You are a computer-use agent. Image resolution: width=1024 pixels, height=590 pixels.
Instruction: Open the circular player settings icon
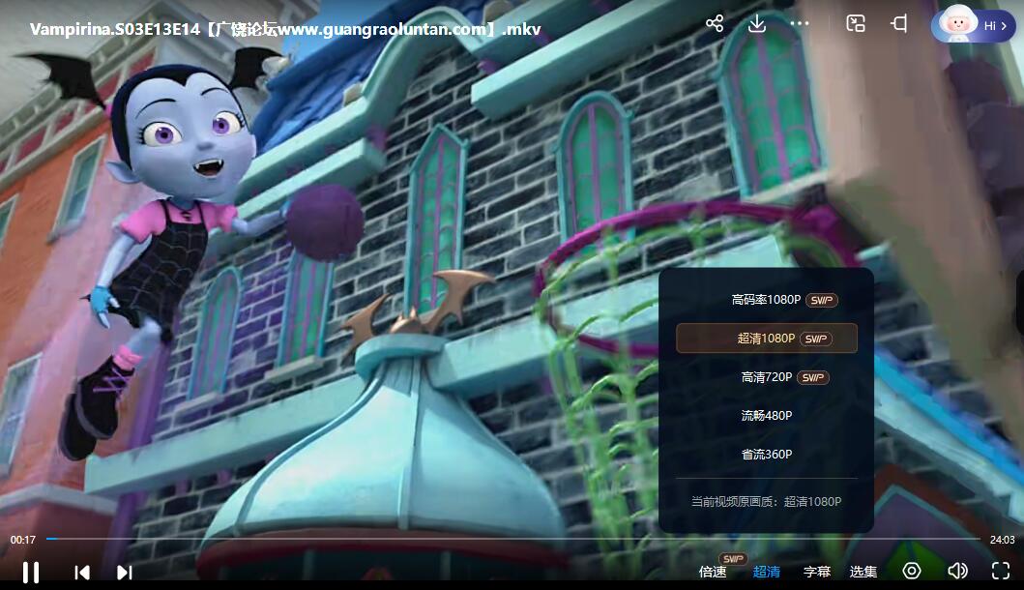(x=912, y=571)
